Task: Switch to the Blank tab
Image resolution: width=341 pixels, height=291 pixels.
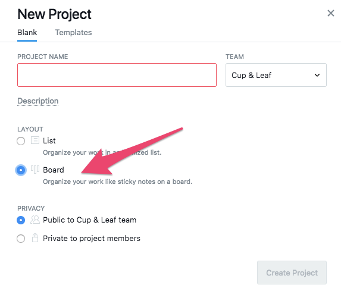Action: 27,32
